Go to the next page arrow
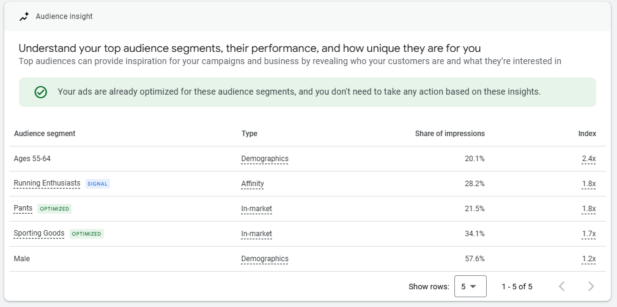Image resolution: width=617 pixels, height=307 pixels. click(x=591, y=286)
